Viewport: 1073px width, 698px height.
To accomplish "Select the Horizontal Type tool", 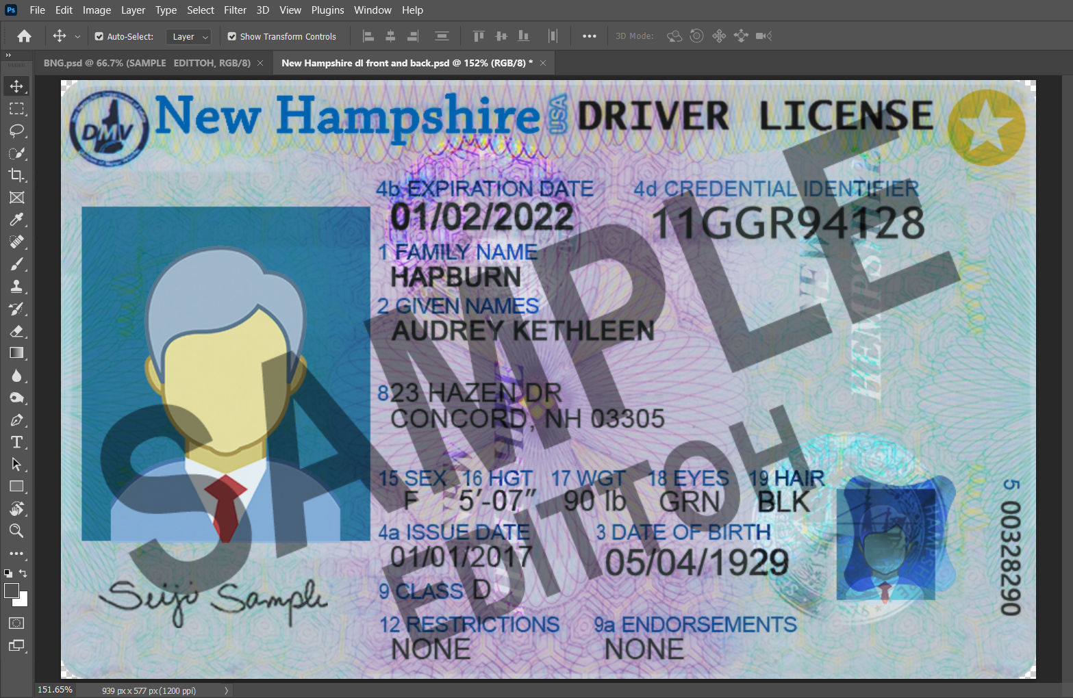I will coord(16,442).
